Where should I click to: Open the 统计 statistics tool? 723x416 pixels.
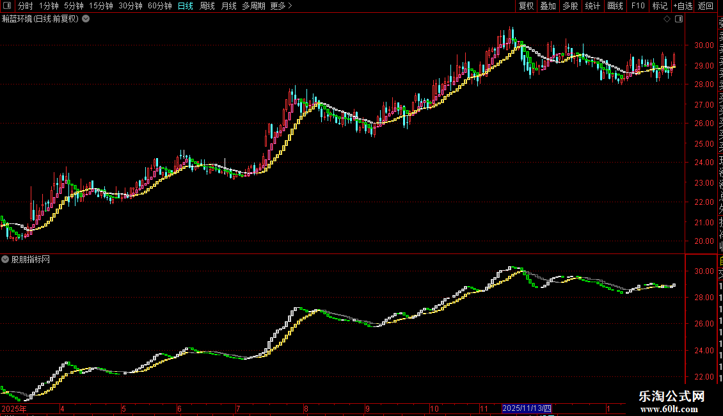click(592, 6)
